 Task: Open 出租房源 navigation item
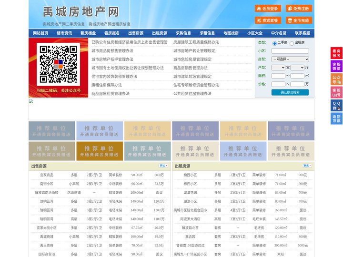[x=160, y=33]
